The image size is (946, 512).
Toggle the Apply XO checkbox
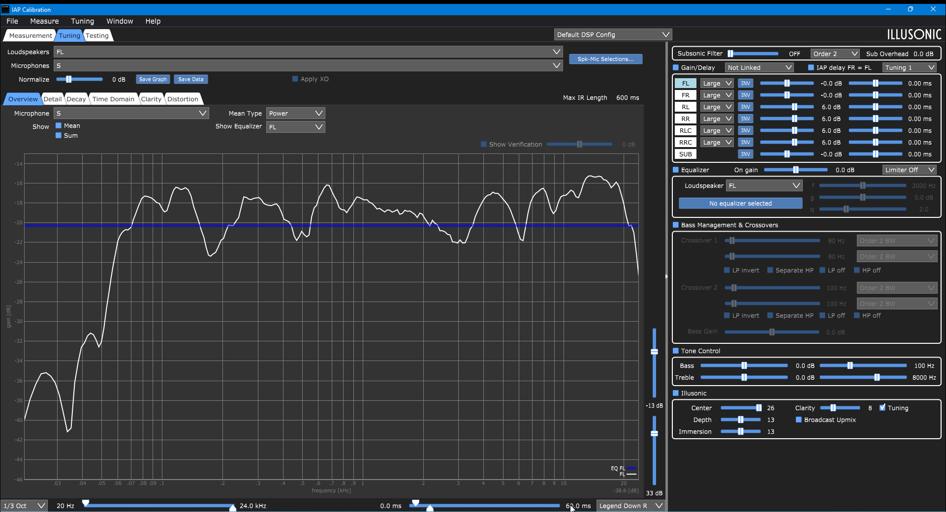pos(295,79)
